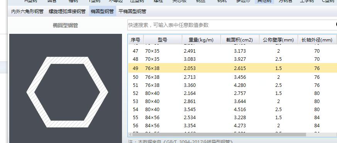Sort by the 长轴外径(mm) column header
Screen dimensions: 337x143
coord(317,40)
